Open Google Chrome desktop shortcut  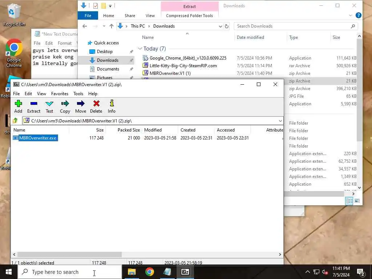14,53
